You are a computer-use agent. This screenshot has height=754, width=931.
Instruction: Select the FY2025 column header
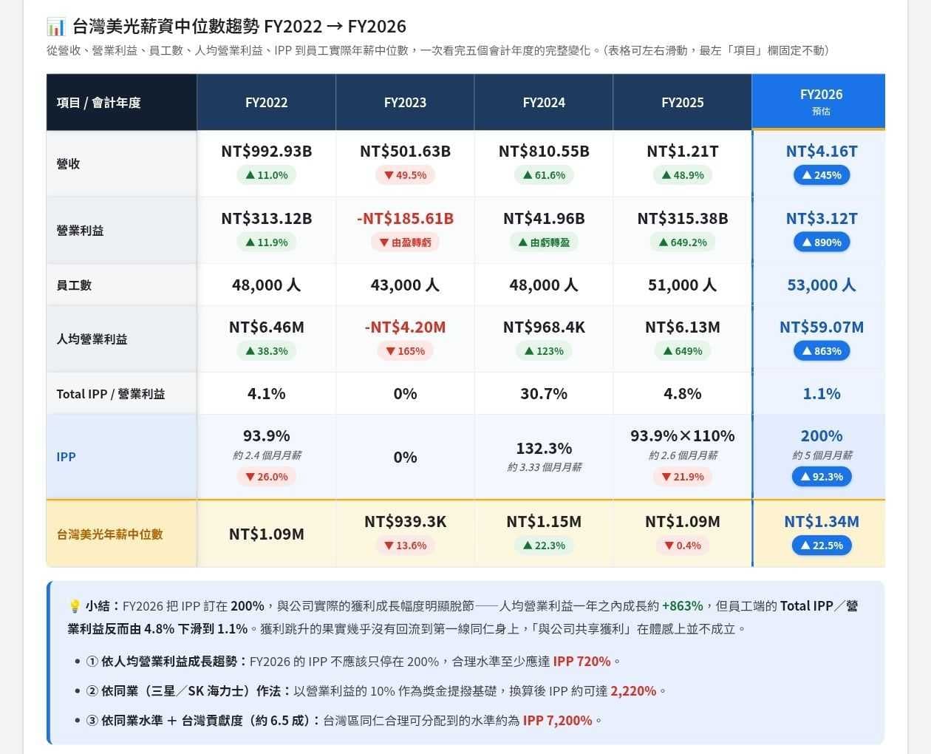683,102
